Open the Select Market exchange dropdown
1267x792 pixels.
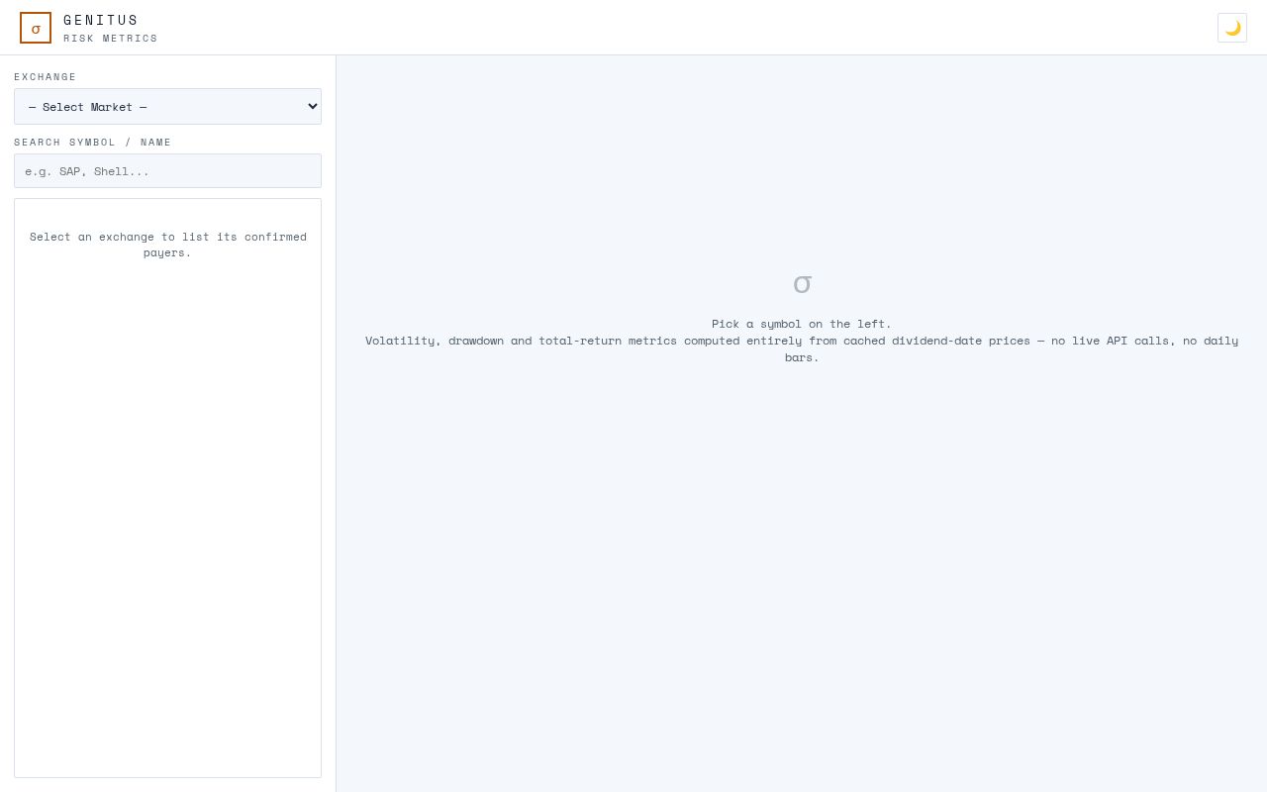168,107
